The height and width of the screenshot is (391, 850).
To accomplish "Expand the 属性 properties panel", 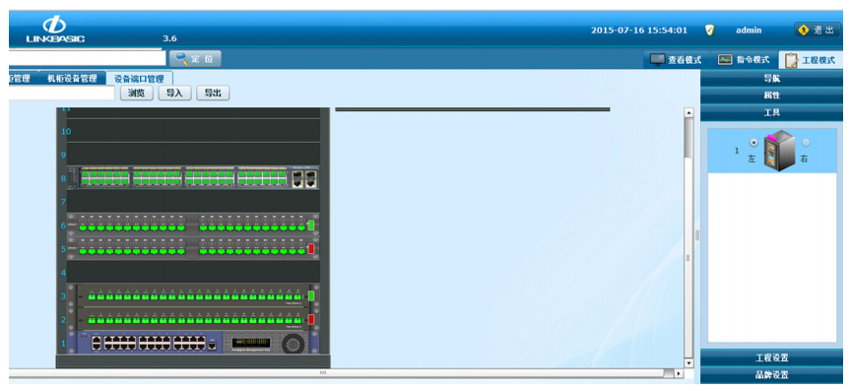I will click(772, 95).
